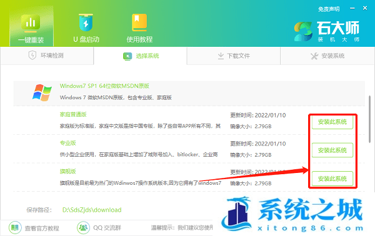Click the 旗舰版 edition title
This screenshot has height=236, width=375.
[x=68, y=171]
